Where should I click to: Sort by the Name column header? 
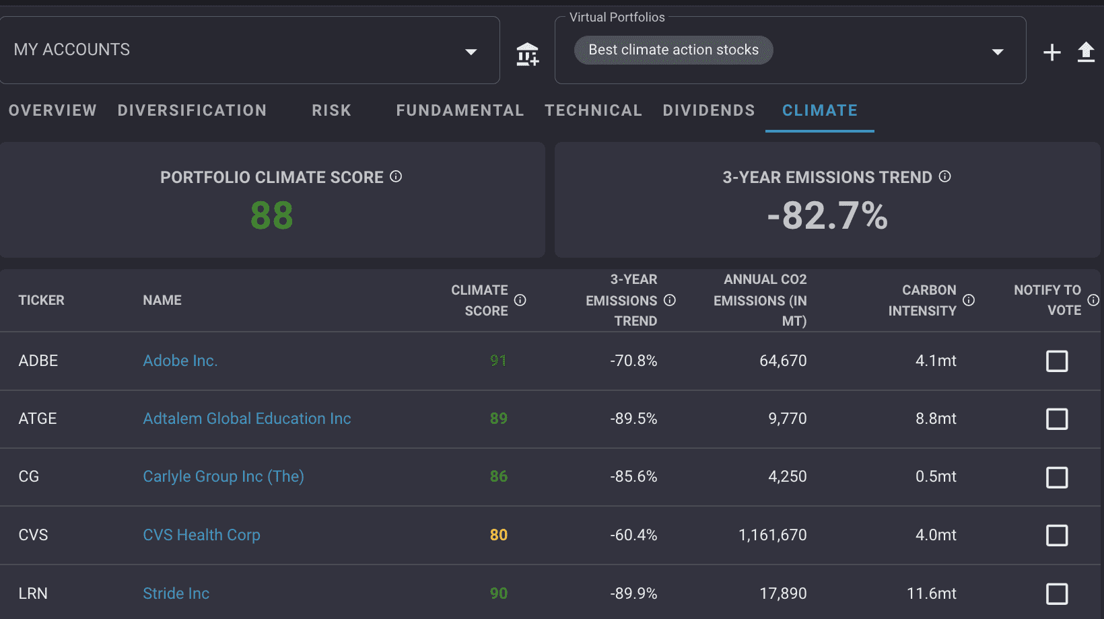click(162, 300)
